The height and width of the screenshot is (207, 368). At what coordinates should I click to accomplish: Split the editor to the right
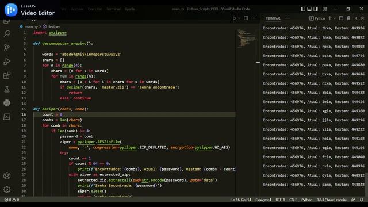click(246, 18)
